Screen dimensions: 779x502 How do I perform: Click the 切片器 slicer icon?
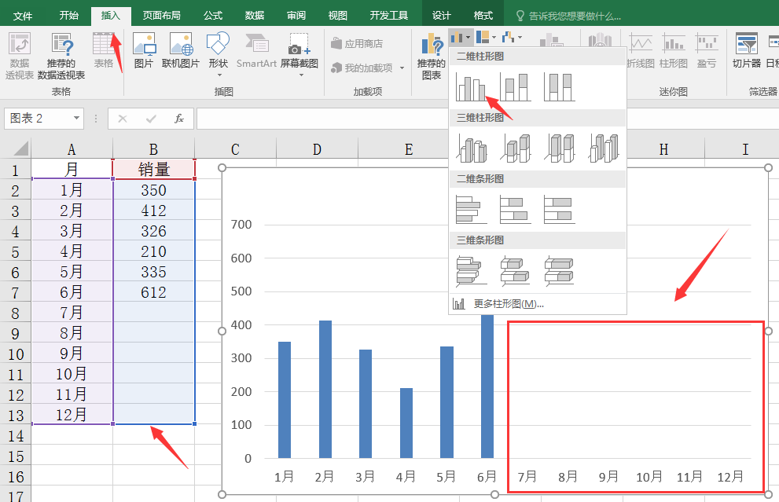point(746,51)
